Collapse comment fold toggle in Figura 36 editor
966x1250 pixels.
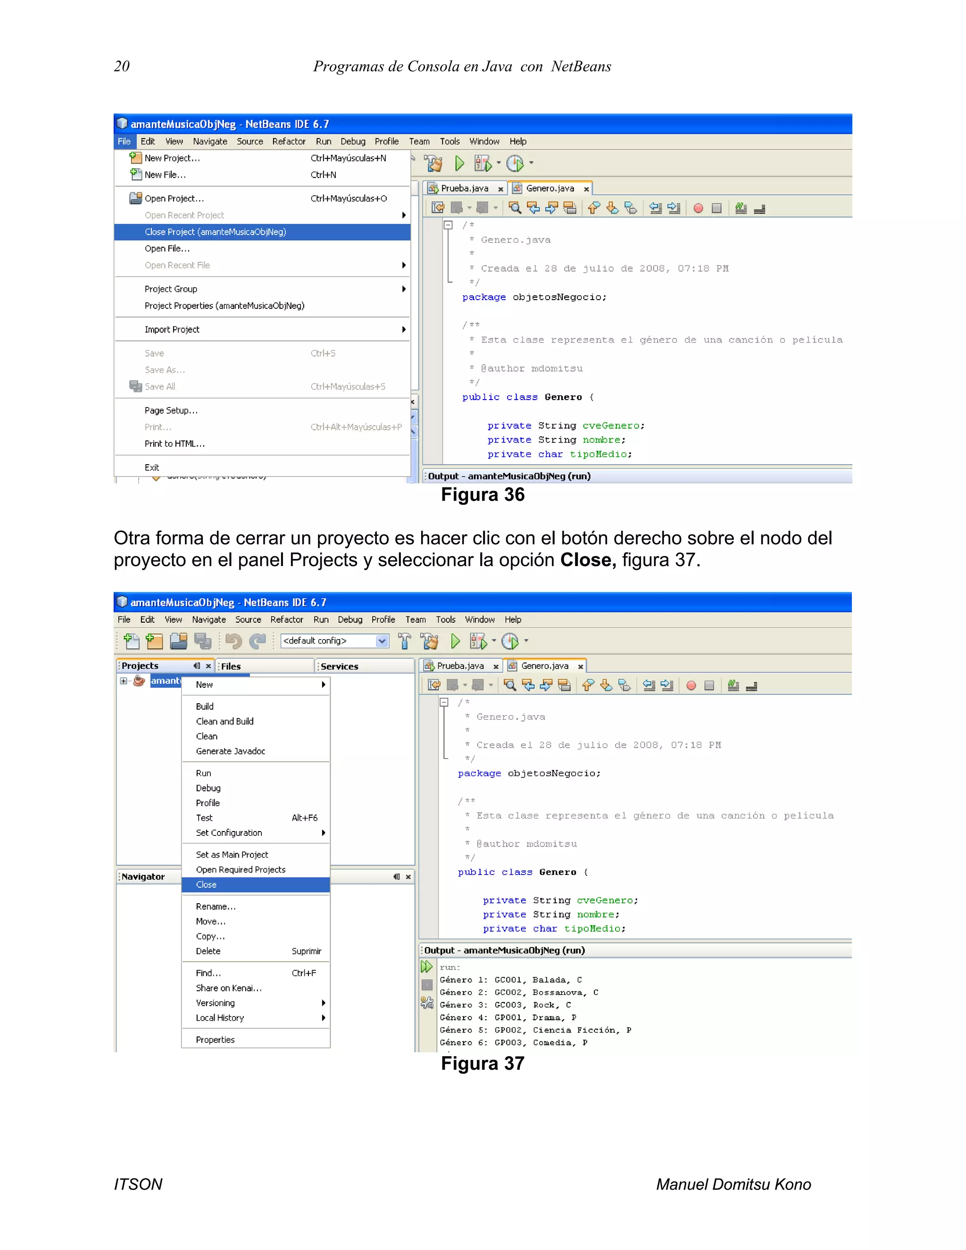pyautogui.click(x=449, y=225)
